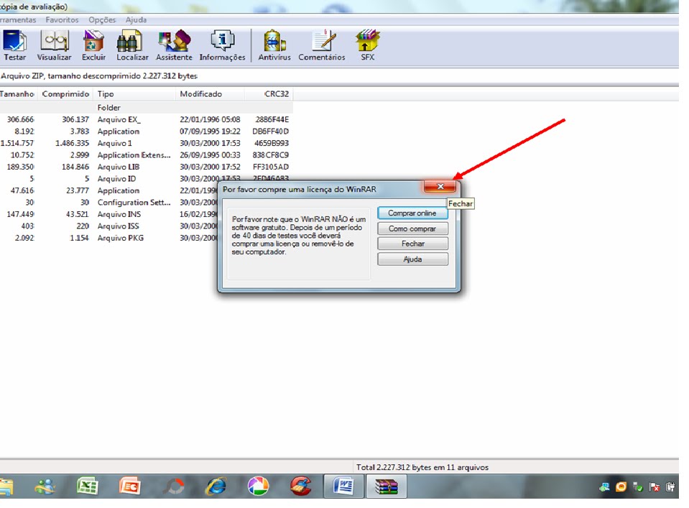Viewport: 689px width, 508px height.
Task: Click the flag tray icon with red X
Action: 655,487
